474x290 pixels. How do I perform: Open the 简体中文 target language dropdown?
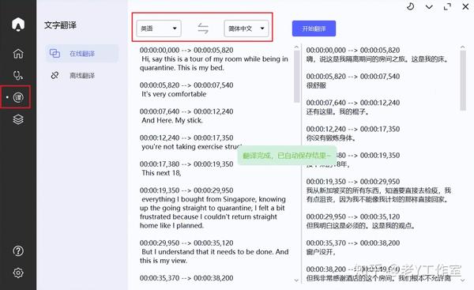point(246,28)
